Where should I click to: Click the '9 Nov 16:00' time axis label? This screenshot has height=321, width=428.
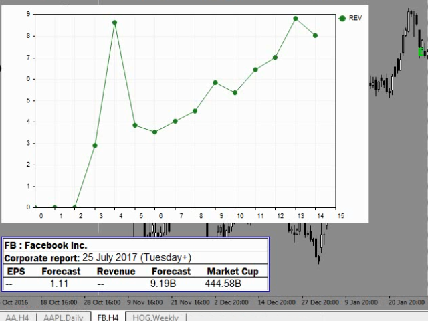click(144, 302)
